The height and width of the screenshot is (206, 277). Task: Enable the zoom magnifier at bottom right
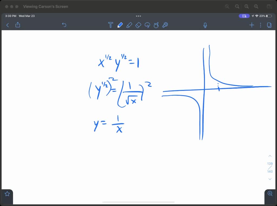(x=270, y=194)
